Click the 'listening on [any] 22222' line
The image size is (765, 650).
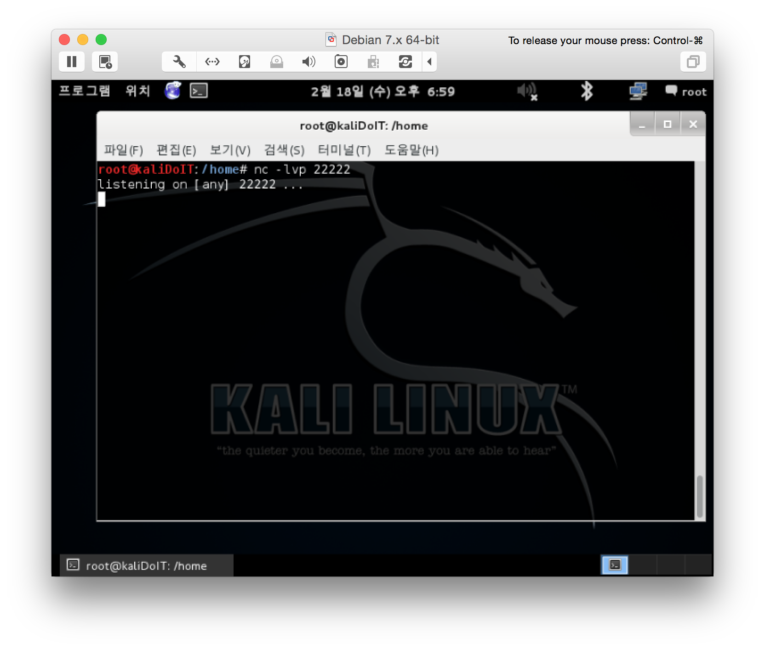[x=200, y=184]
